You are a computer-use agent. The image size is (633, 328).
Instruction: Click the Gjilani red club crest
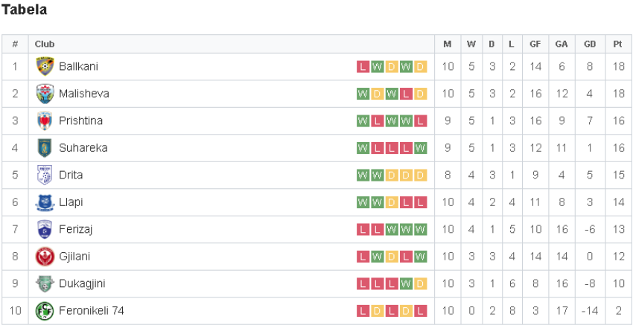[45, 257]
